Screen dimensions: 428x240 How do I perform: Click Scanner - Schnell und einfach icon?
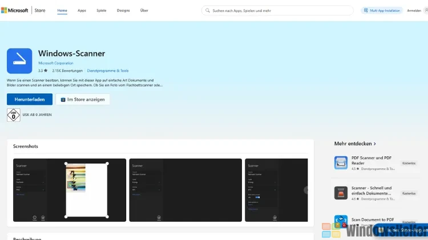click(x=341, y=193)
